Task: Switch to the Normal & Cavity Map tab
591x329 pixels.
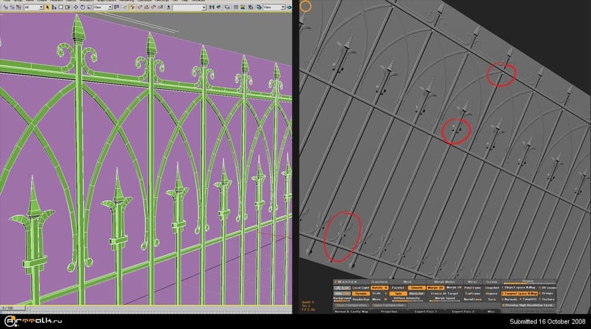Action: tap(351, 311)
